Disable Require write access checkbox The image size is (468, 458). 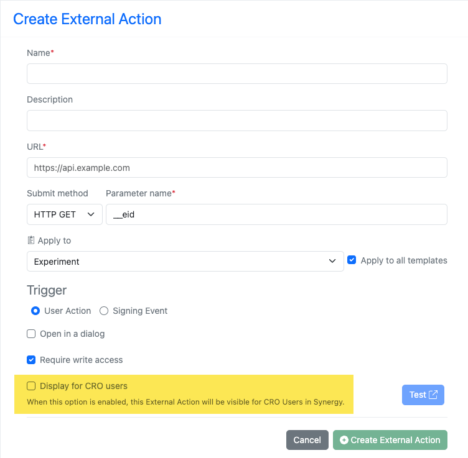31,360
